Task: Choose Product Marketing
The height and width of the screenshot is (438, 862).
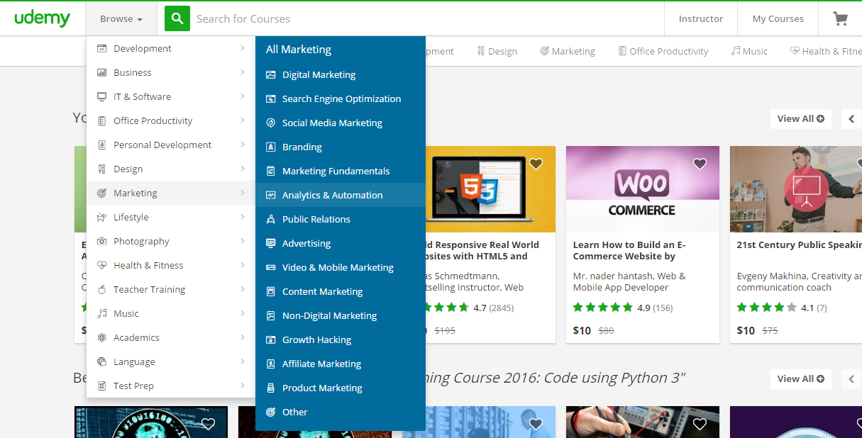Action: point(341,388)
